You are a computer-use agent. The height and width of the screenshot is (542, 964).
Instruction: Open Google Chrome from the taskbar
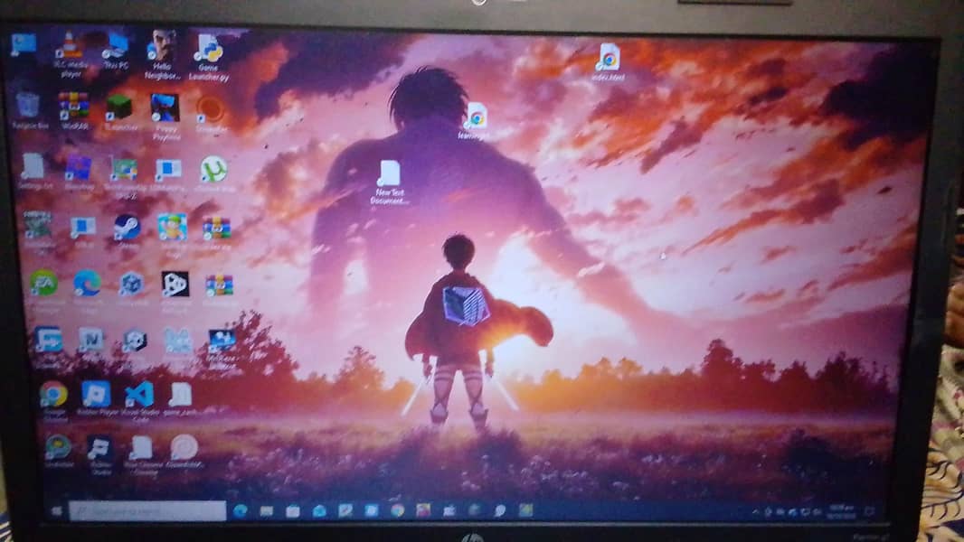pyautogui.click(x=397, y=510)
